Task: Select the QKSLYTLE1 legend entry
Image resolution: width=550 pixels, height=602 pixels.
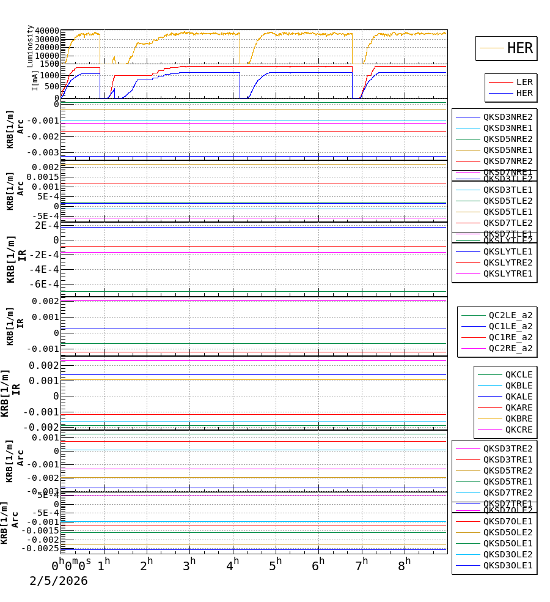Action: 508,252
